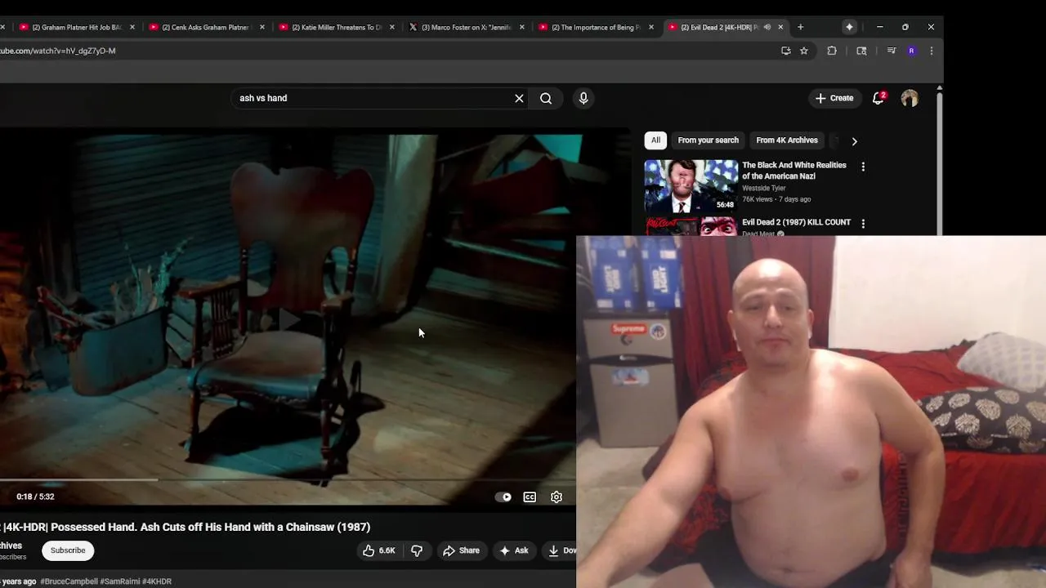Open options for Black And White Realities video
The height and width of the screenshot is (588, 1046).
pos(863,167)
